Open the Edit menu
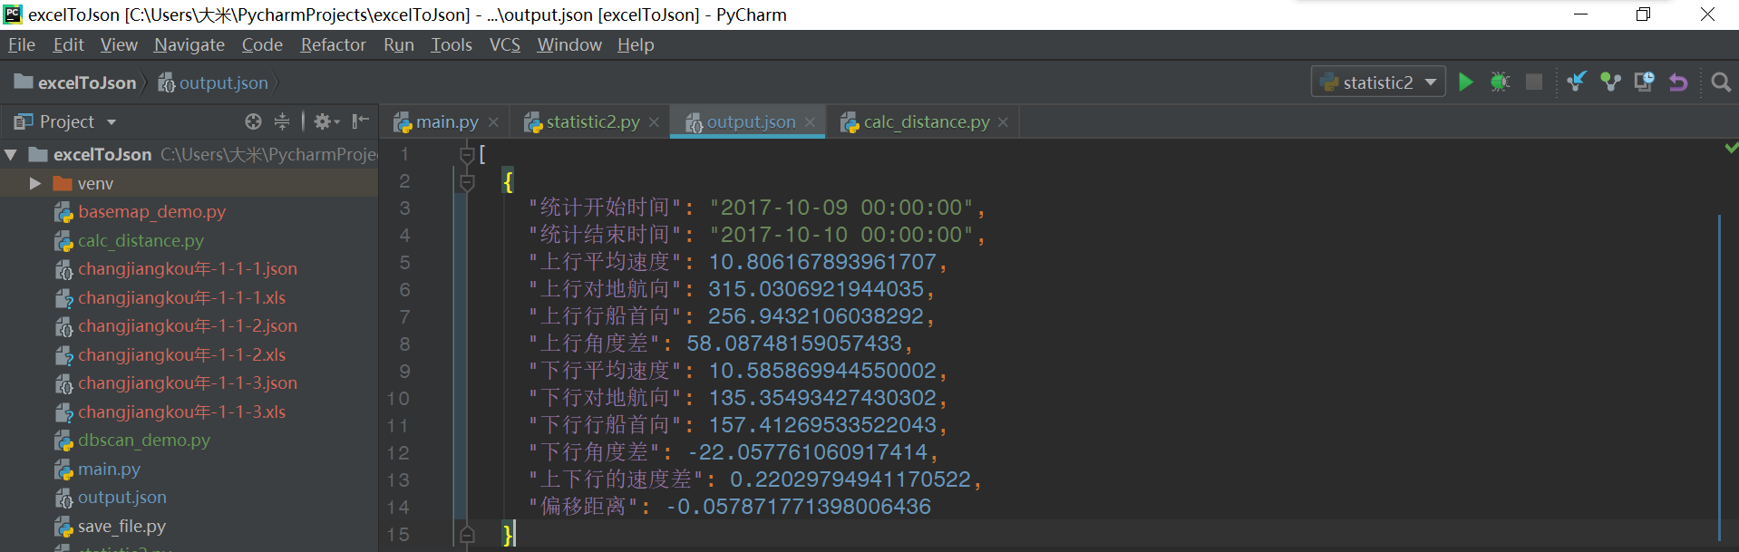 [x=68, y=44]
